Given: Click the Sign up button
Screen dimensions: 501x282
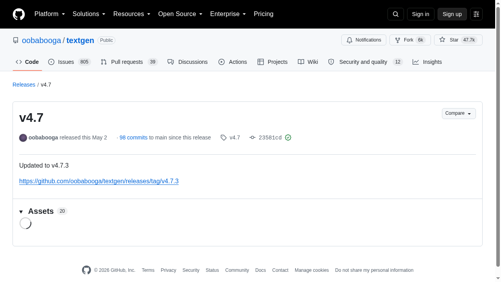Looking at the screenshot, I should [x=452, y=14].
